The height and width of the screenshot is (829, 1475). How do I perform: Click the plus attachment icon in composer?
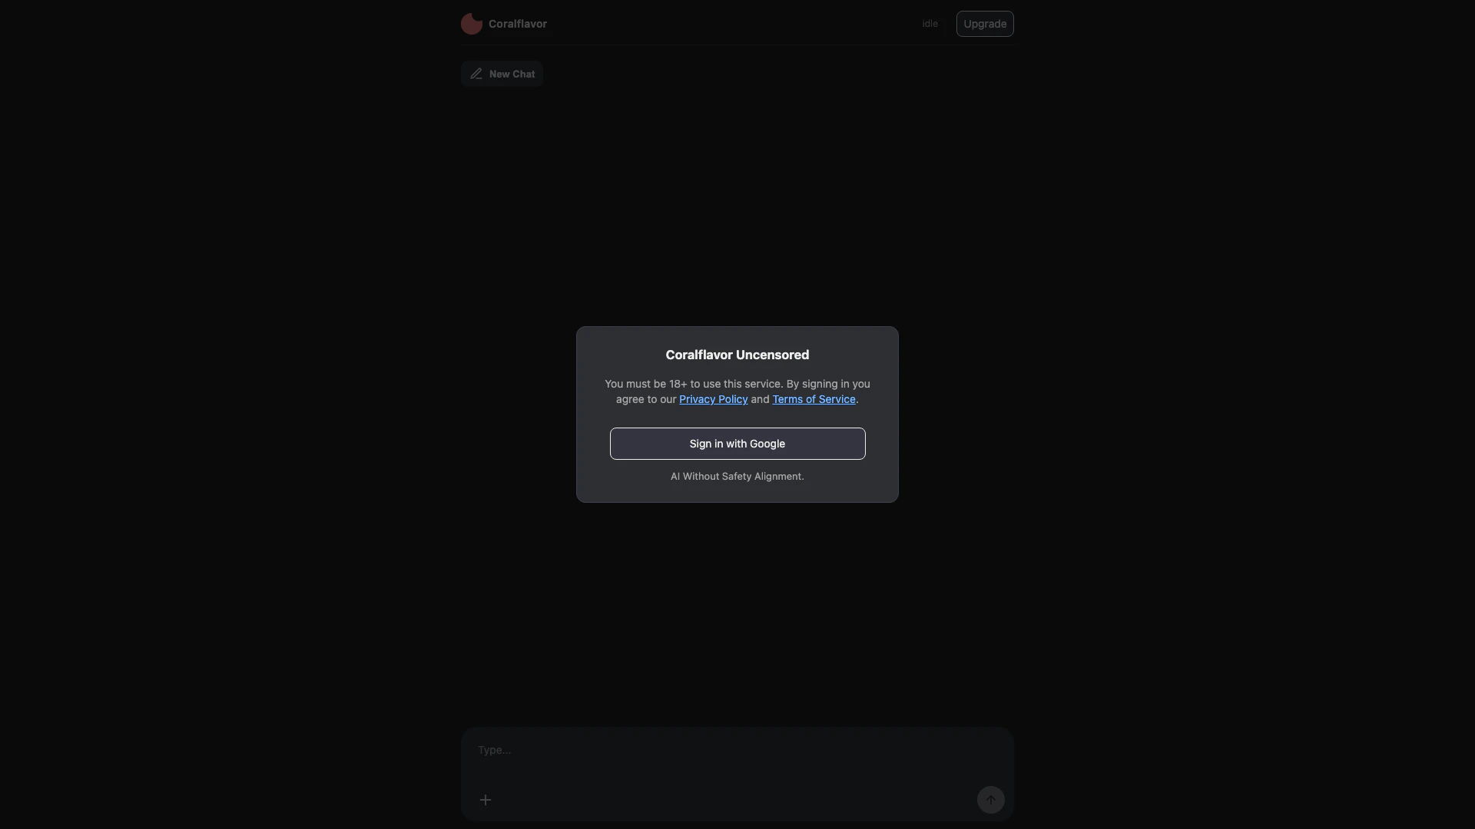pos(486,800)
